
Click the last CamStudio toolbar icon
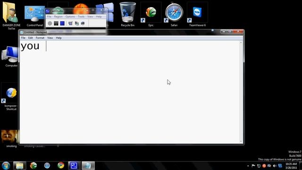(83, 23)
